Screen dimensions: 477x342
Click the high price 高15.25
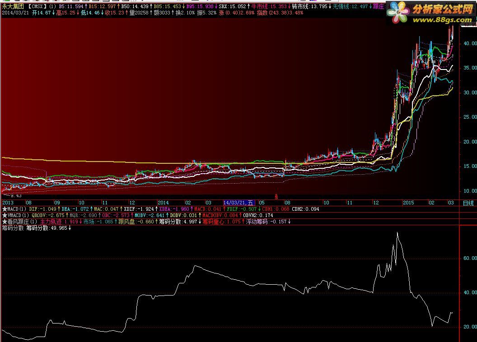[65, 13]
